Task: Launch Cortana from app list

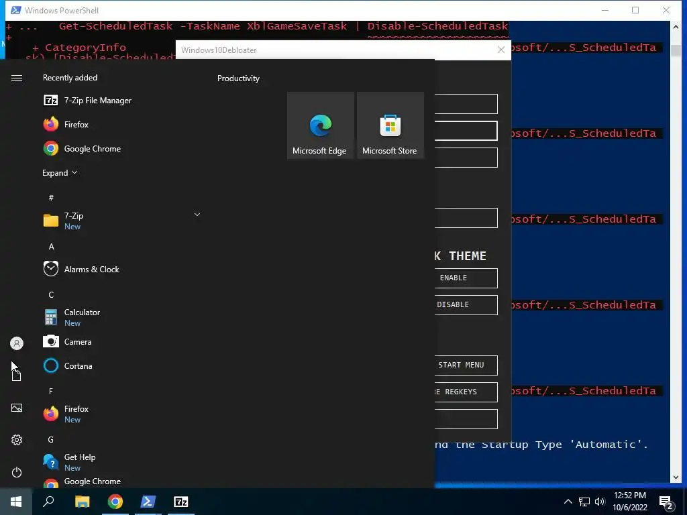Action: (x=68, y=365)
